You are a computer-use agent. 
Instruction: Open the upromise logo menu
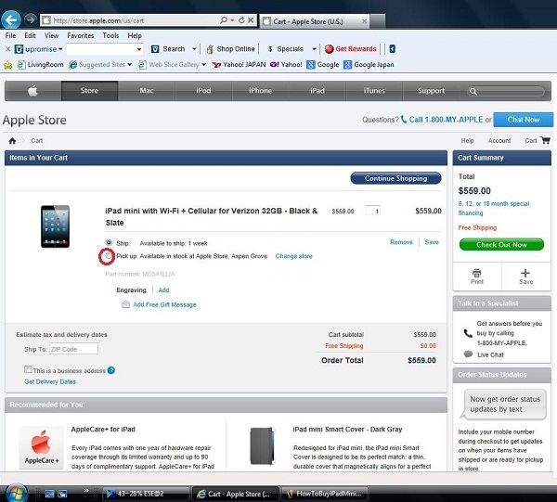click(39, 49)
